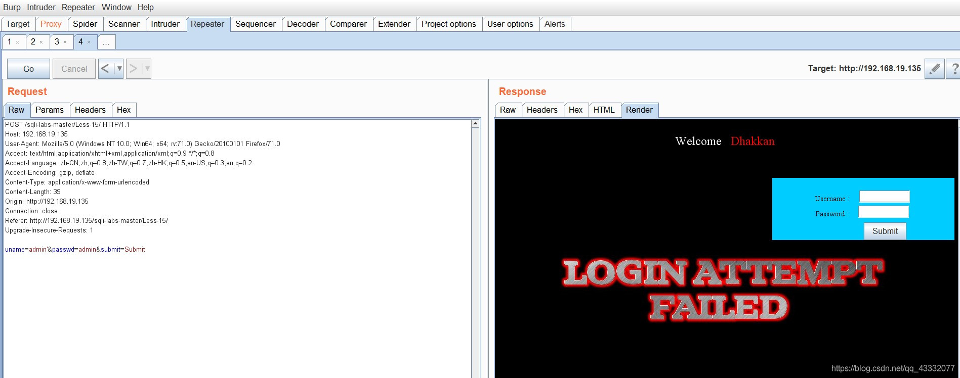Switch to the Sequencer tab

coord(256,24)
